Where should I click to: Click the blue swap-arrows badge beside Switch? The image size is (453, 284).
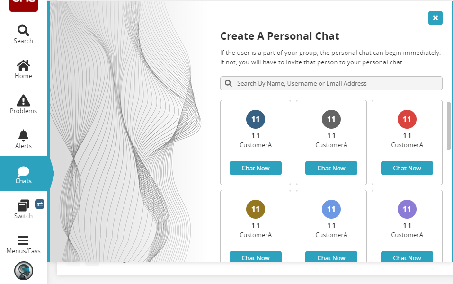pos(40,204)
